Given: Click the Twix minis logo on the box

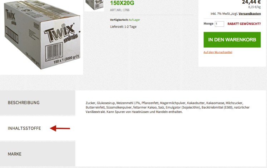Looking at the screenshot, I should pyautogui.click(x=61, y=33).
